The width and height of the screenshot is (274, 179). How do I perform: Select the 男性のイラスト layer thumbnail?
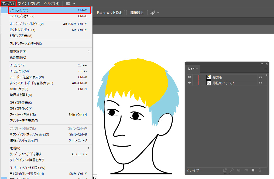(x=208, y=83)
